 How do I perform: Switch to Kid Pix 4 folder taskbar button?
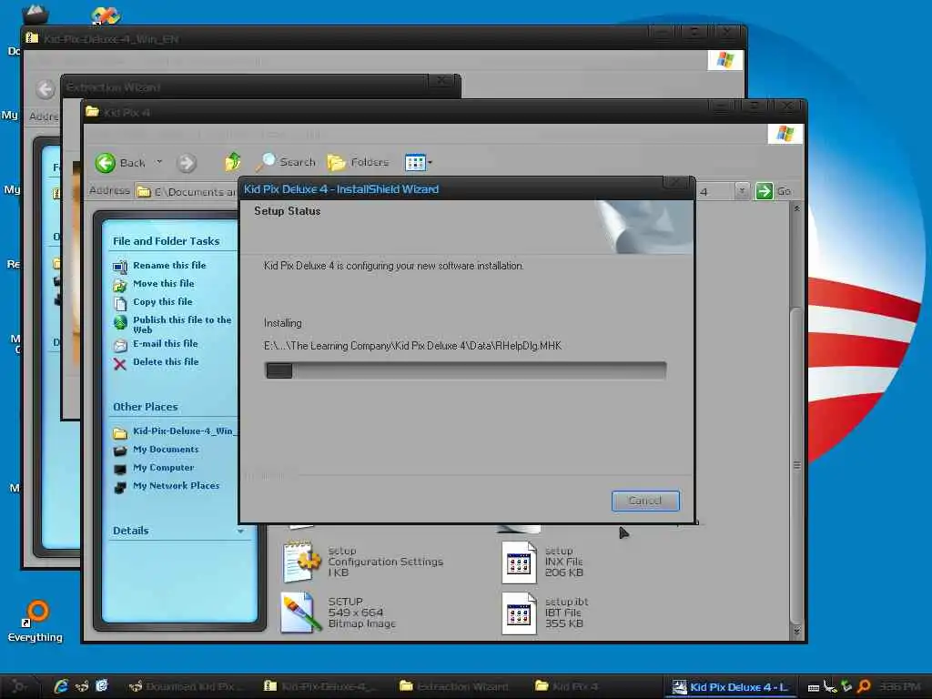593,686
